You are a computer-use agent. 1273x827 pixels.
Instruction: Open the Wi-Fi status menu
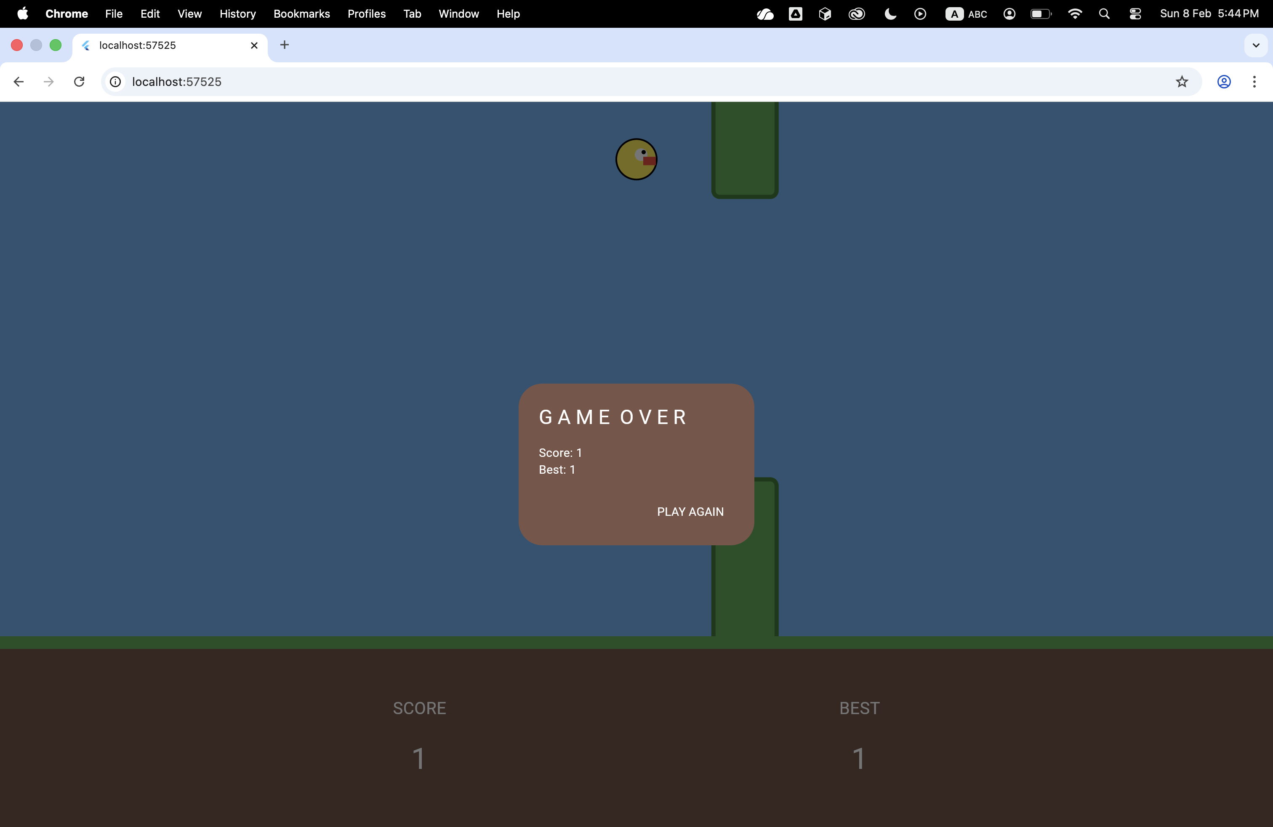[x=1075, y=14]
